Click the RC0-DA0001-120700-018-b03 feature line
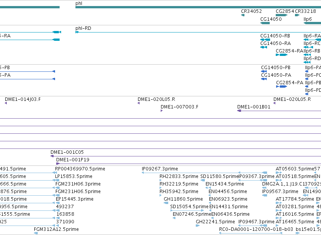Screen dimensions: 321x235 tap(250, 233)
